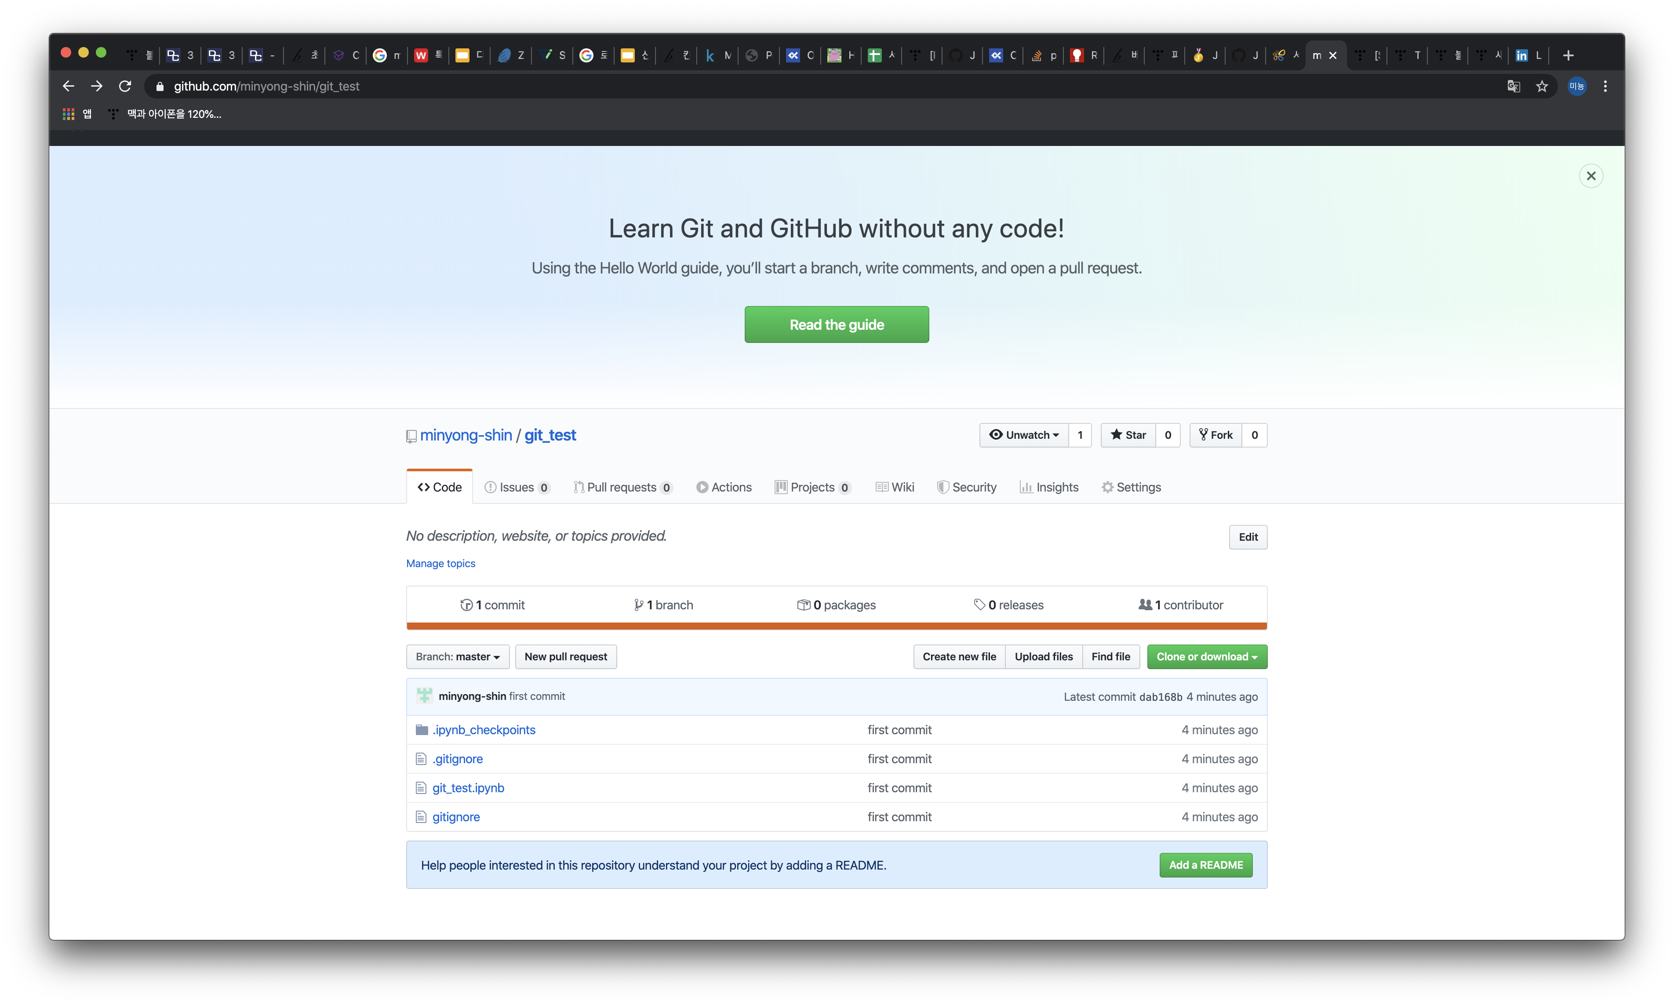Screen dimensions: 1674x1005
Task: Fork the repository with Fork button
Action: coord(1215,435)
